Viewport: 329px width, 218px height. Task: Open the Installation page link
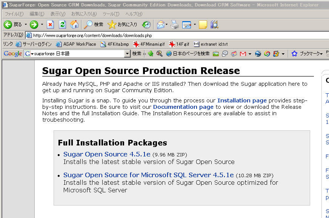point(242,100)
